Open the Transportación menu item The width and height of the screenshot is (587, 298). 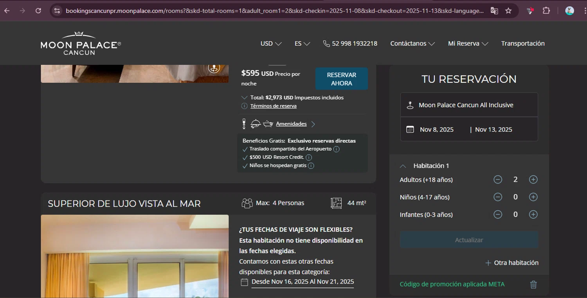pyautogui.click(x=523, y=43)
